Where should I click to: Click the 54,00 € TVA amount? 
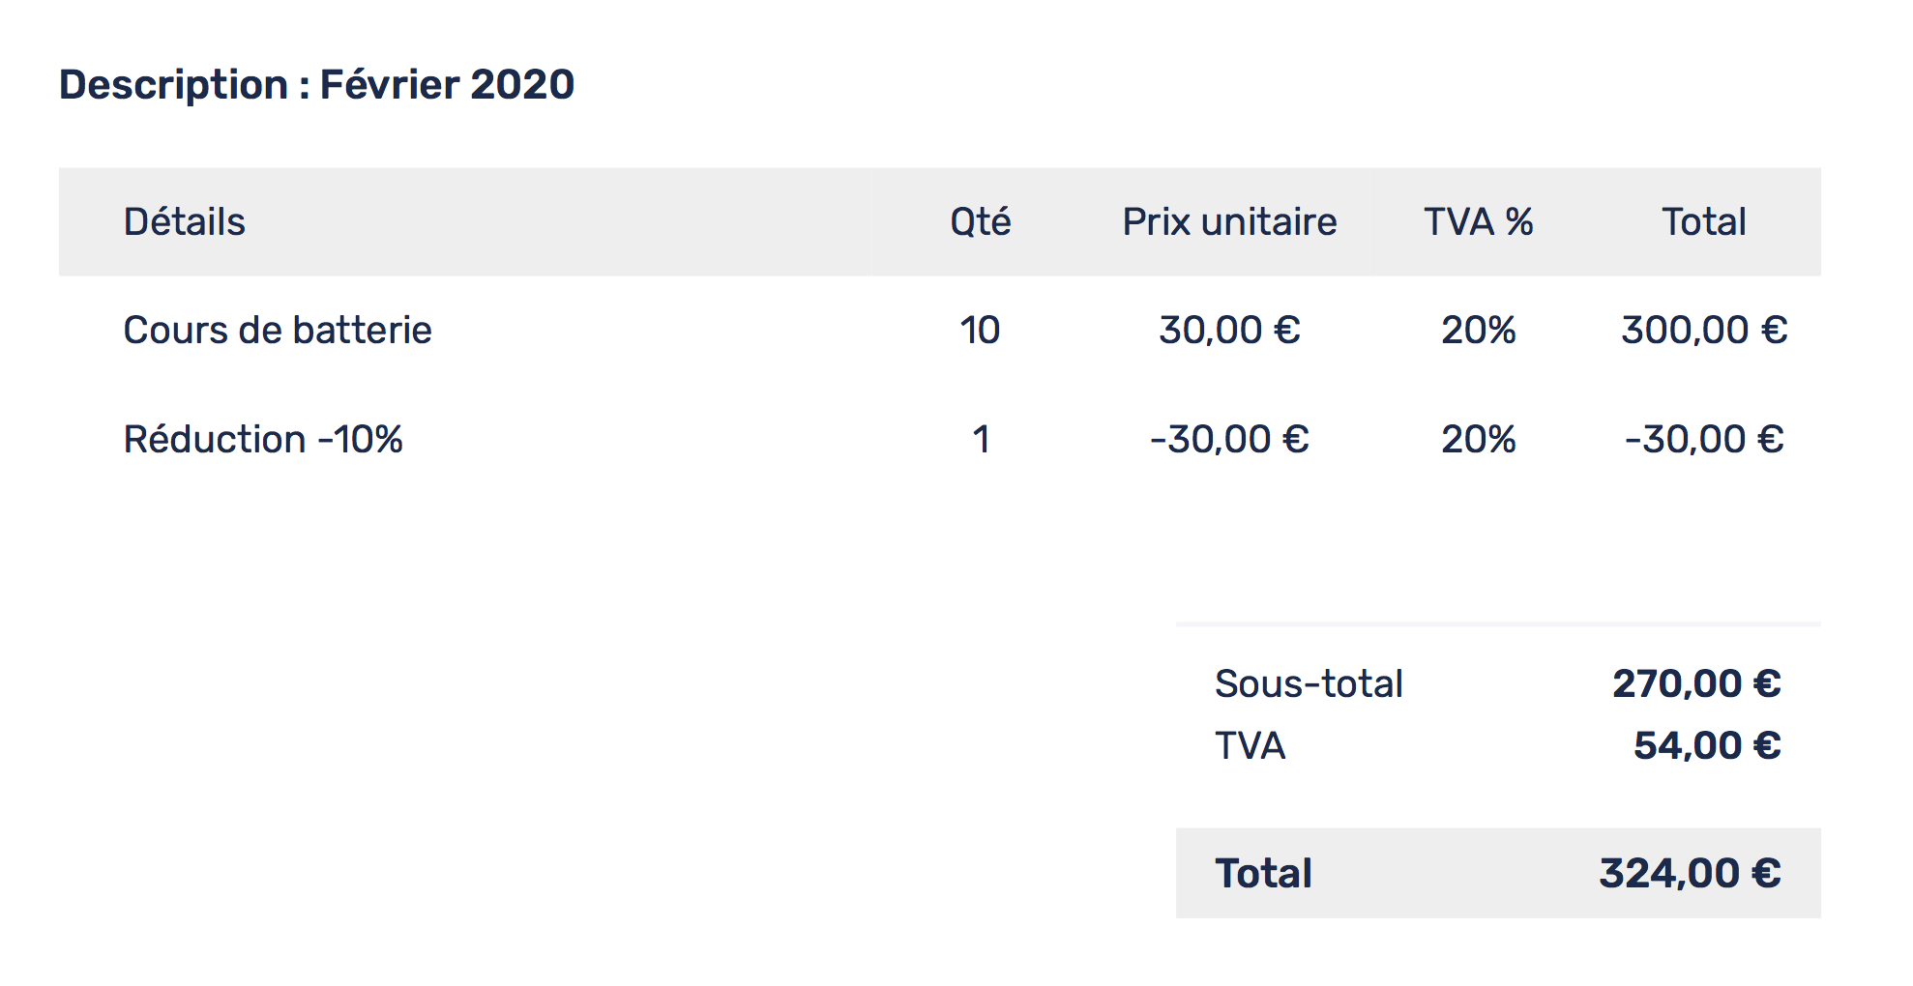(x=1707, y=746)
